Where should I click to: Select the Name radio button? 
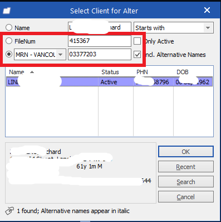pyautogui.click(x=9, y=27)
